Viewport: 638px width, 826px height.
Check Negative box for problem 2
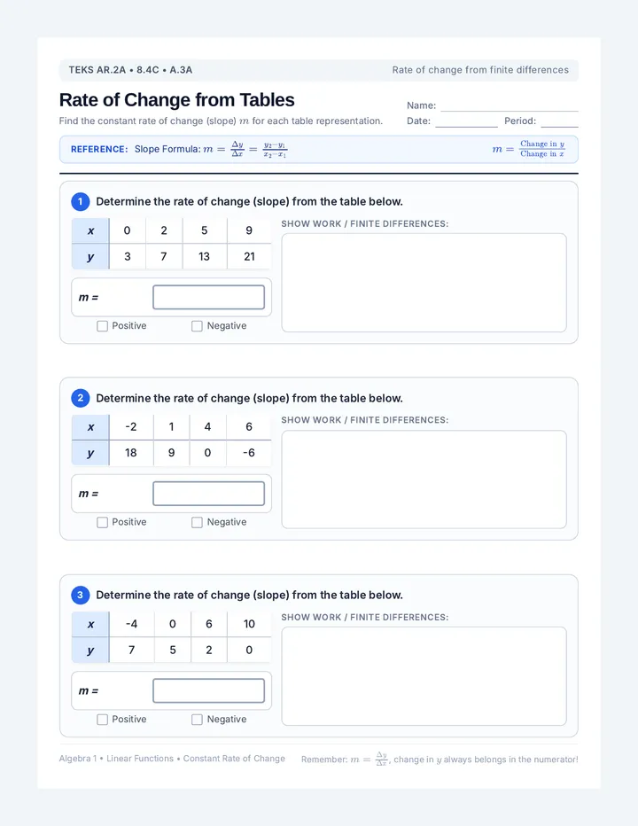click(x=197, y=522)
